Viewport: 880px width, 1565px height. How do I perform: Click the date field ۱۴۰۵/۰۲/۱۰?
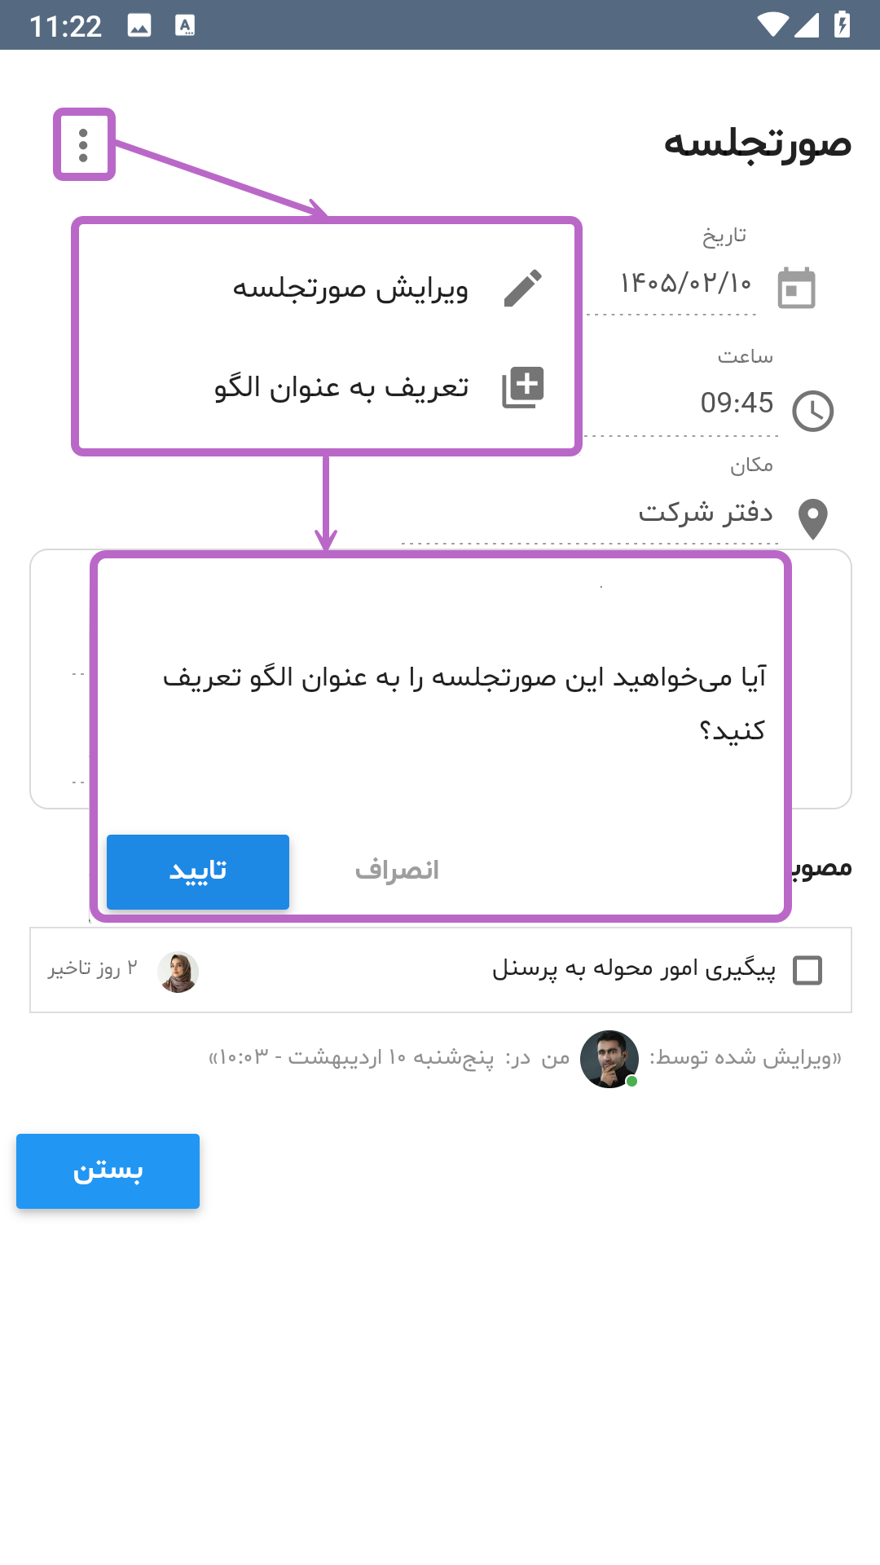(686, 283)
